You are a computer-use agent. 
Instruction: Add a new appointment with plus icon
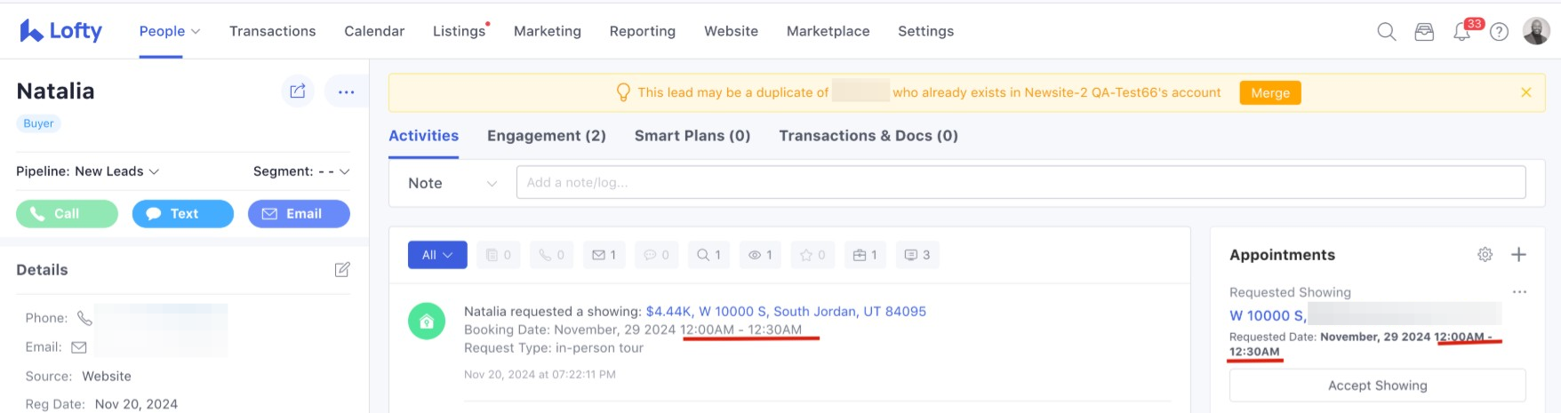(1518, 255)
